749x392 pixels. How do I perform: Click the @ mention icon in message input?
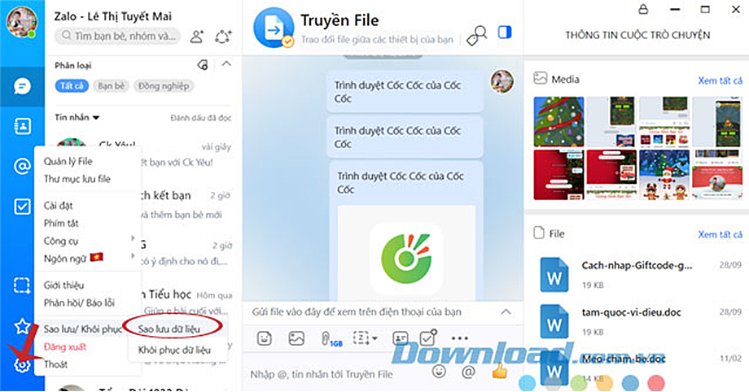468,372
